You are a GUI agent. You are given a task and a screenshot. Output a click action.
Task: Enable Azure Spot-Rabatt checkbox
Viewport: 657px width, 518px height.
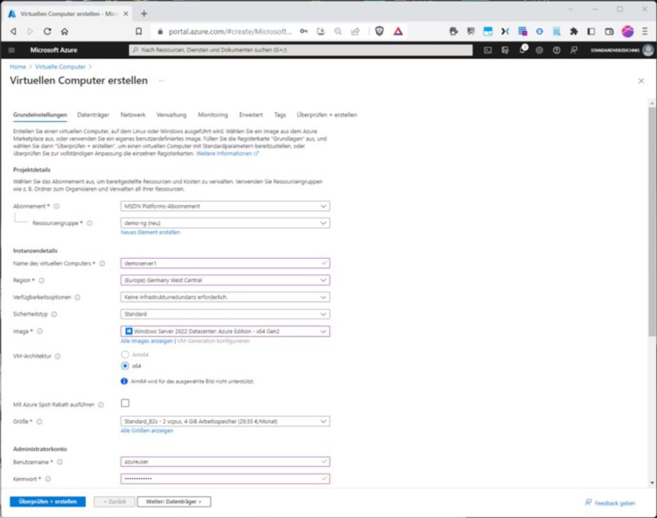coord(125,403)
